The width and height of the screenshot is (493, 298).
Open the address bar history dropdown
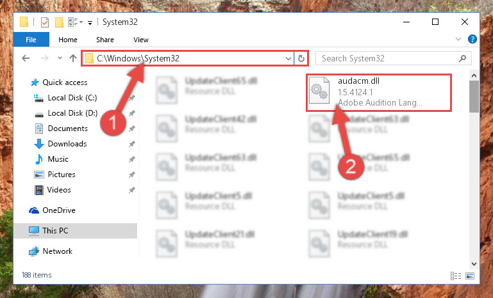tap(288, 58)
